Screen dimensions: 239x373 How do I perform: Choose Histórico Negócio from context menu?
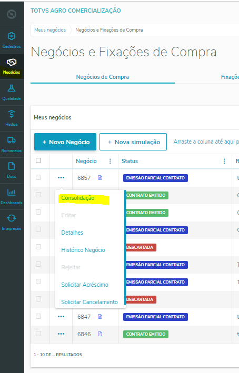pyautogui.click(x=83, y=250)
